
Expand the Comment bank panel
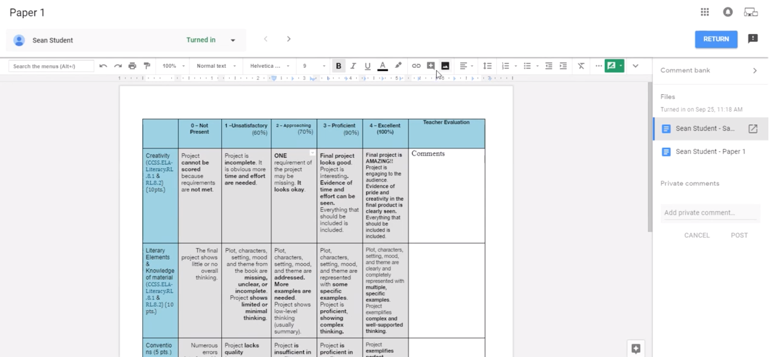click(755, 70)
